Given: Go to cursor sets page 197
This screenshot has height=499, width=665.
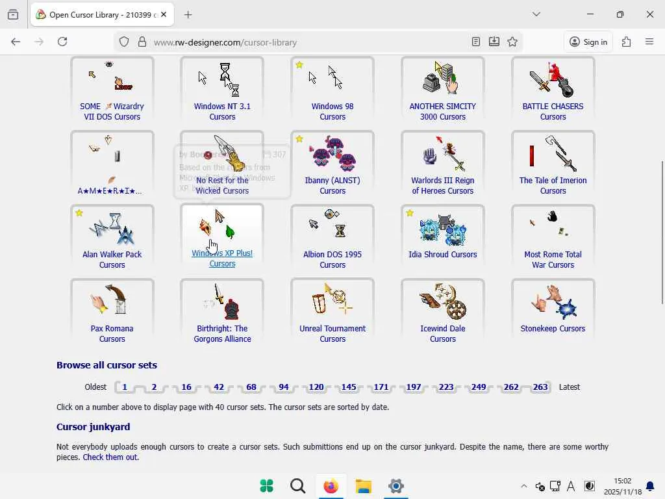Looking at the screenshot, I should tap(414, 387).
